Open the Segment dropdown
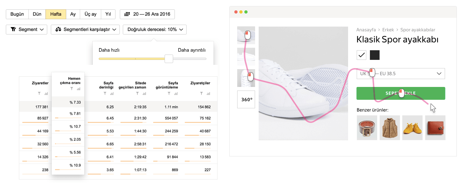This screenshot has height=186, width=464. click(26, 30)
